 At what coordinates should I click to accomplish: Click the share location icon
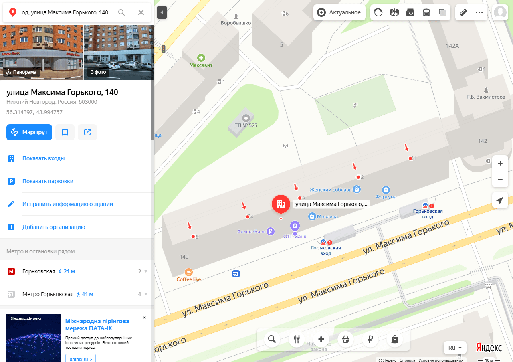tap(87, 132)
